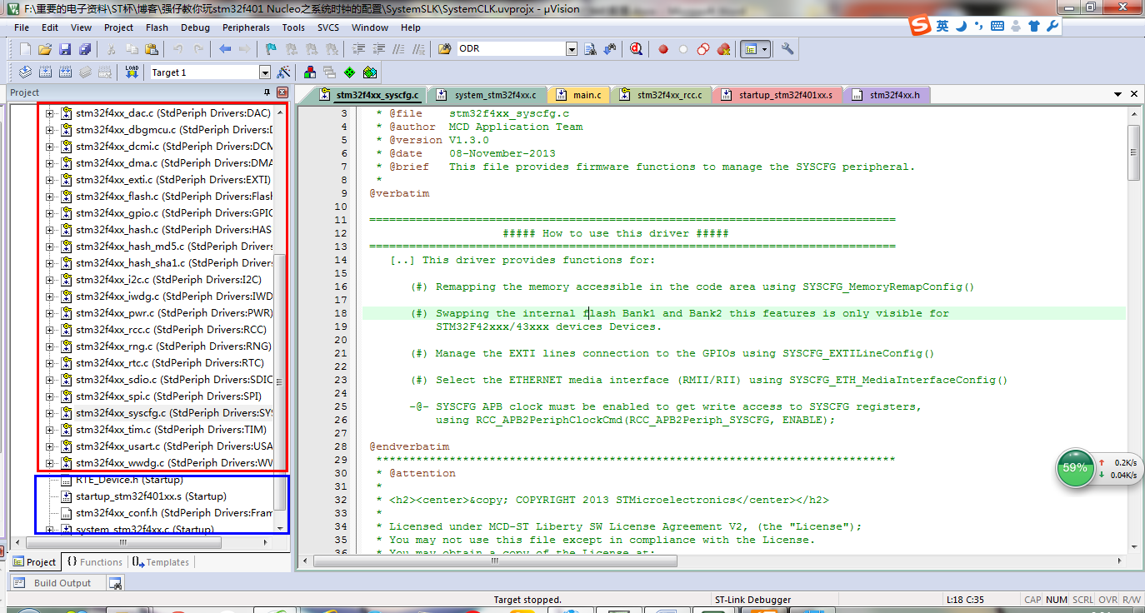Click the green 59% floating monitor widget
Image resolution: width=1145 pixels, height=613 pixels.
point(1075,468)
